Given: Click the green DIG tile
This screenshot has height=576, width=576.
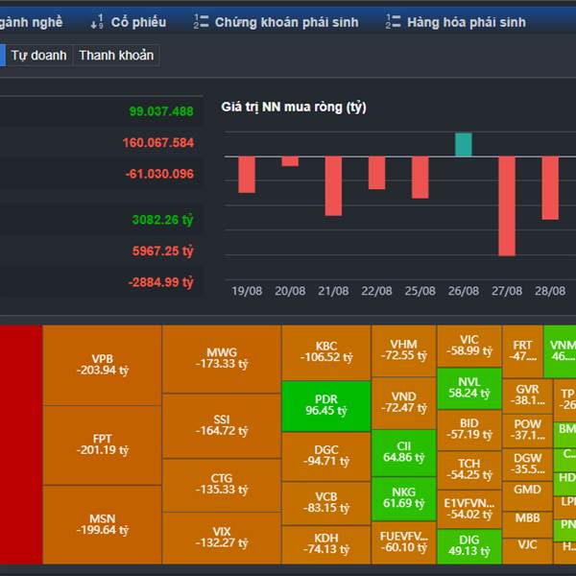Looking at the screenshot, I should (x=469, y=546).
